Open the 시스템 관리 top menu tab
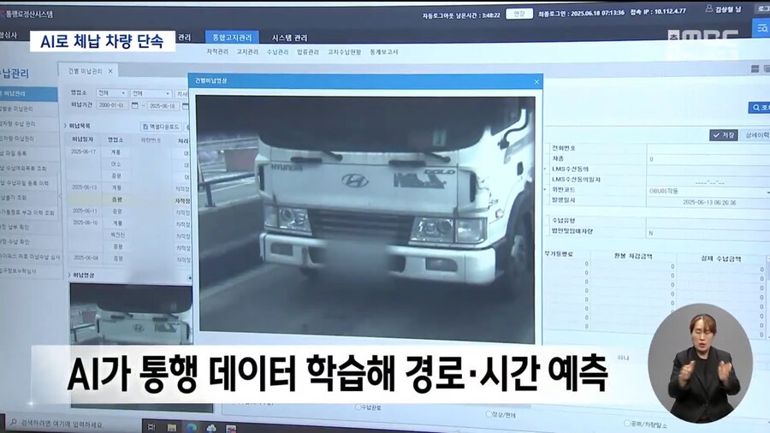Viewport: 770px width, 433px height. coord(289,38)
